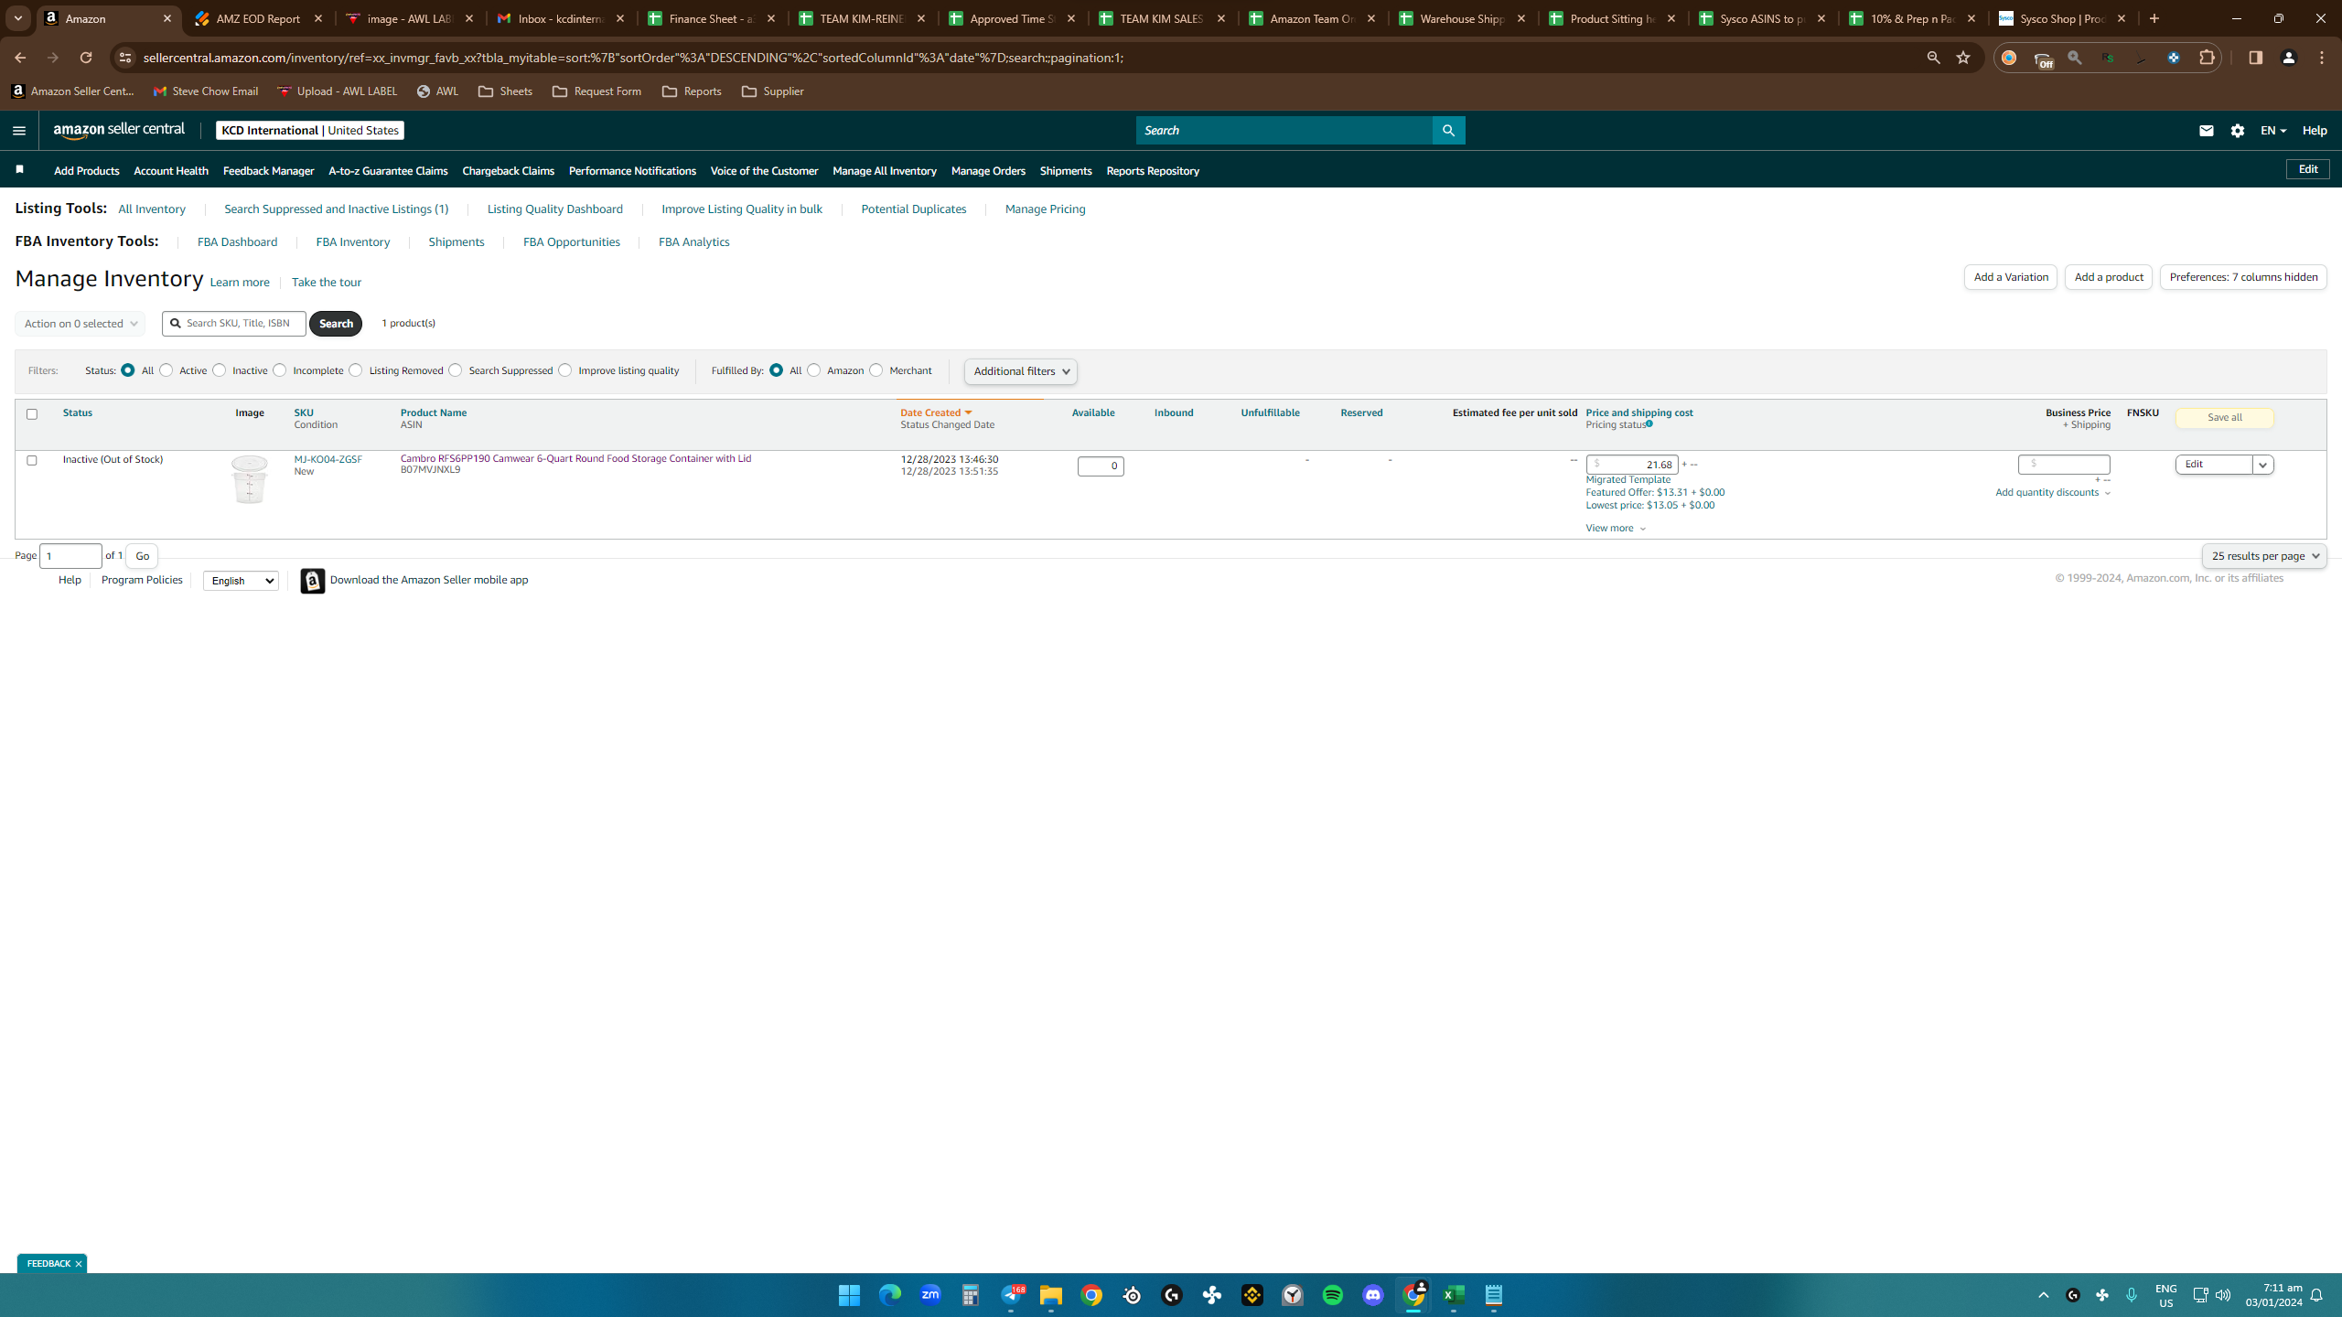Tick the select-all checkbox in table header
The width and height of the screenshot is (2342, 1317).
pos(32,414)
